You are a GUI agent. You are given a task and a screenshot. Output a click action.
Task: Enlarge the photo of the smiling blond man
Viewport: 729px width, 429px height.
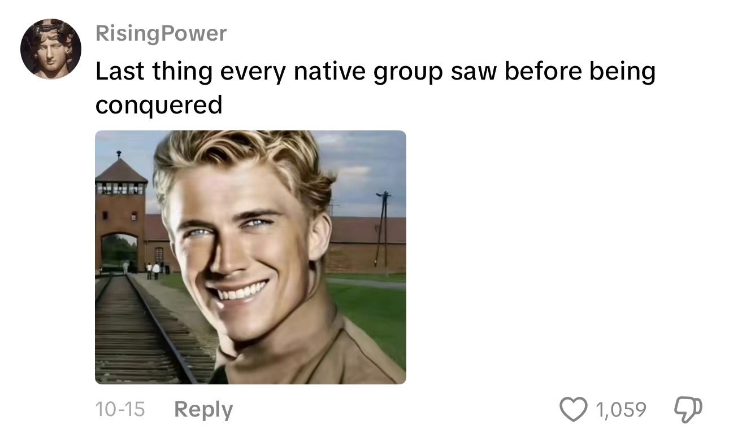(250, 257)
